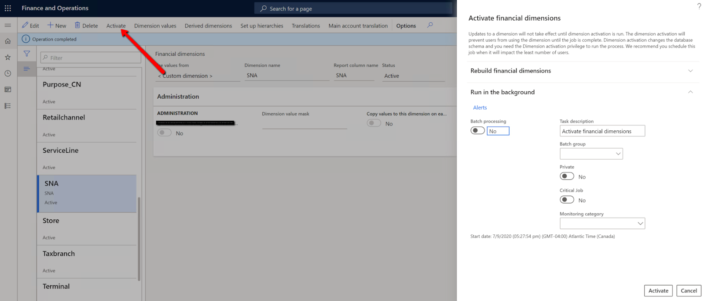Click the Dimension name SNA field

click(x=287, y=75)
